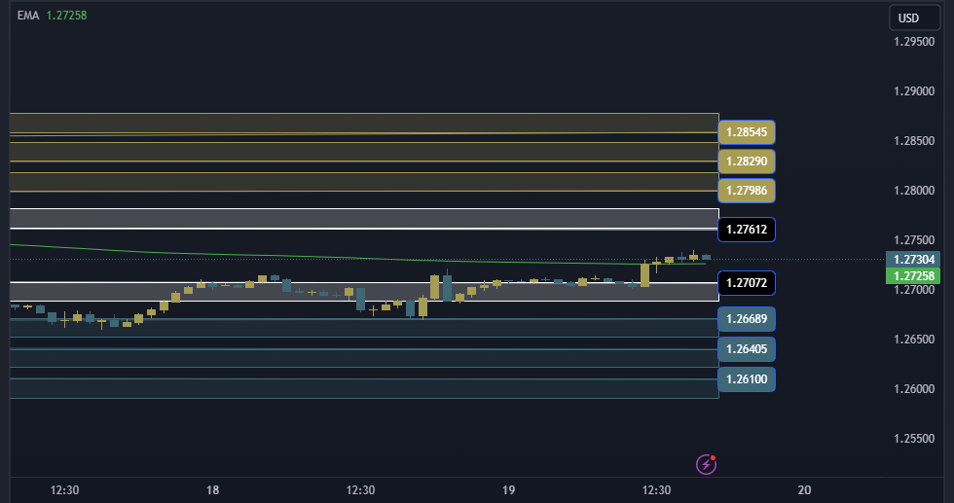The image size is (954, 503).
Task: Click the EMA value 1.27258 in legend
Action: click(x=66, y=16)
